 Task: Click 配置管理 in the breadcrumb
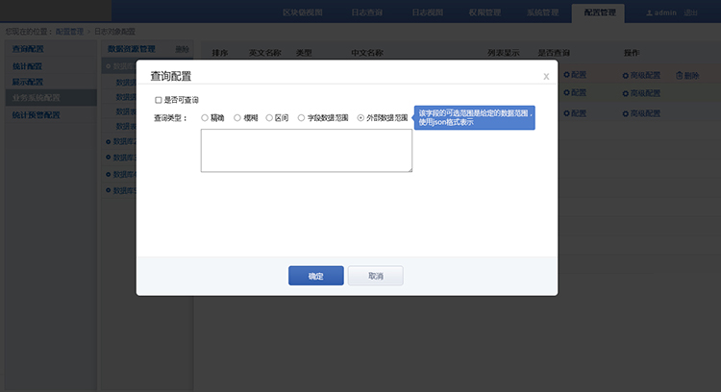69,32
